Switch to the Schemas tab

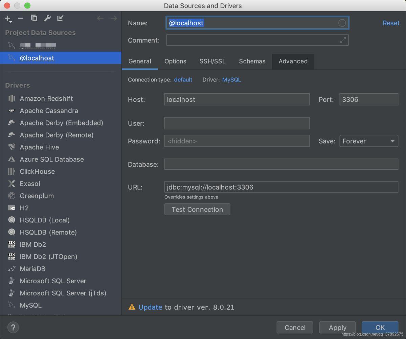point(252,61)
